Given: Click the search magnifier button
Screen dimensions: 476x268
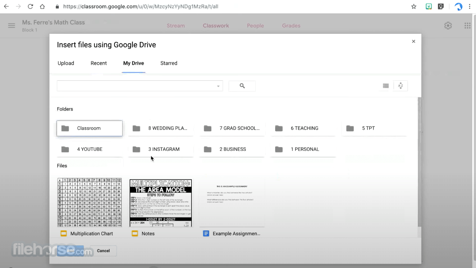Looking at the screenshot, I should pyautogui.click(x=242, y=86).
